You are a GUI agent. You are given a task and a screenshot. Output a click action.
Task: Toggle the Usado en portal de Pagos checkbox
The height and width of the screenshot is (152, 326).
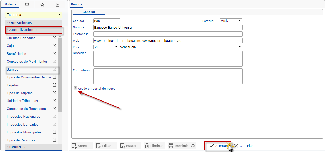(75, 88)
